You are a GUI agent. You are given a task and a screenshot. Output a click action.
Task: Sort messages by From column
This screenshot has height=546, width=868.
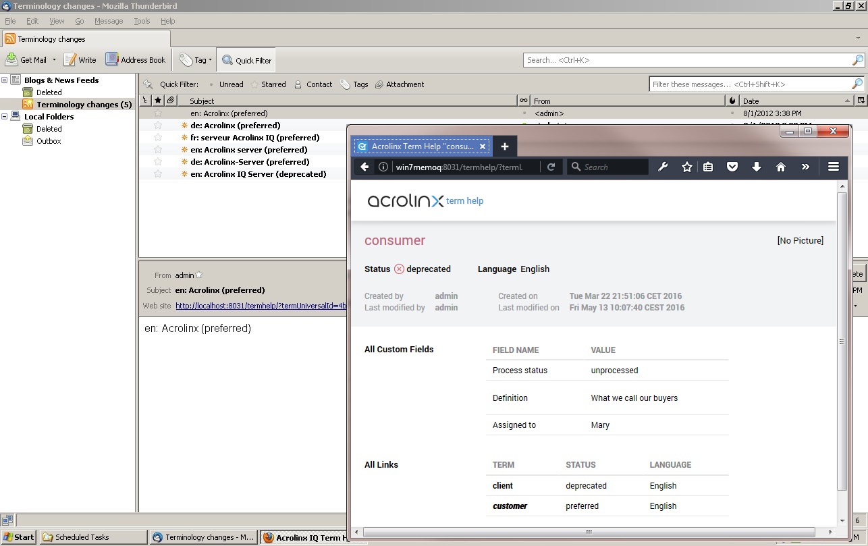tap(628, 101)
